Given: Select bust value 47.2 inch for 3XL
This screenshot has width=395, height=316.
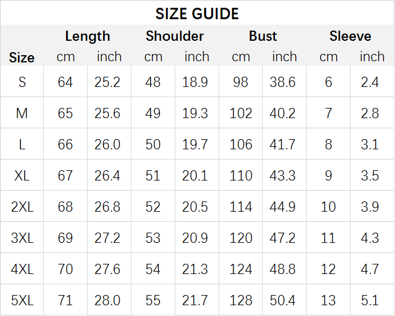Looking at the screenshot, I should pos(282,238).
